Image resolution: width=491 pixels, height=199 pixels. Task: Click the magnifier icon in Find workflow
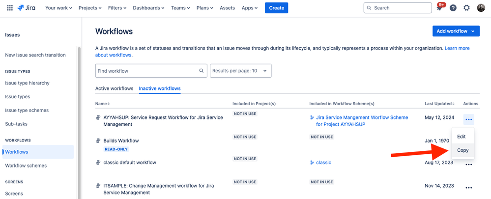[202, 71]
